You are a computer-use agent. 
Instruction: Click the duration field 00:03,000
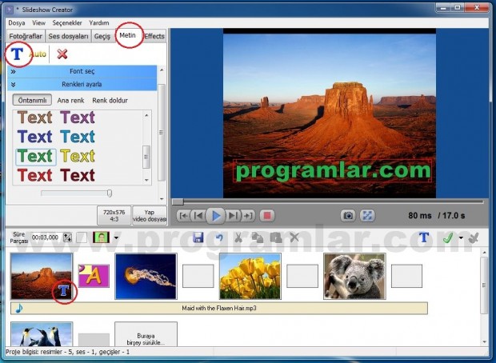46,237
